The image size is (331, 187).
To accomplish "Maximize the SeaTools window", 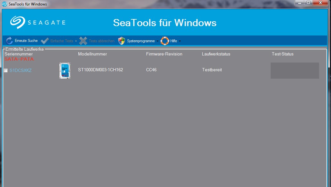I will [308, 3].
